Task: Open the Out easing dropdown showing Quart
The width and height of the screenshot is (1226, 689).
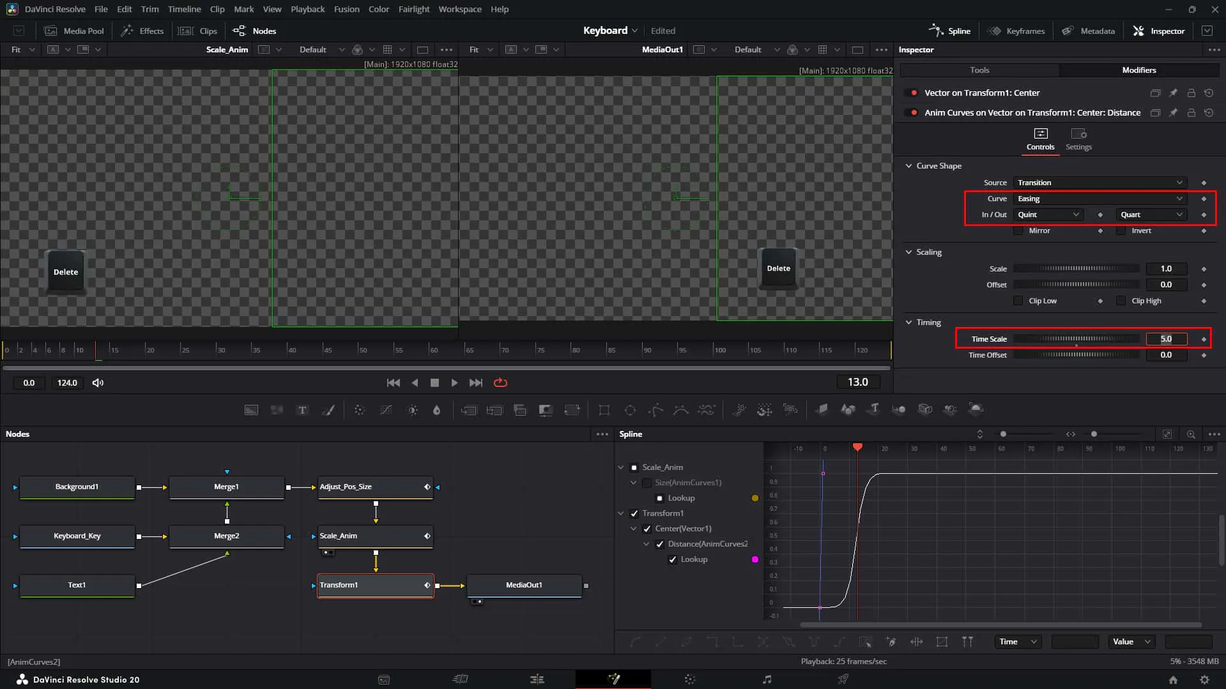Action: pyautogui.click(x=1152, y=215)
